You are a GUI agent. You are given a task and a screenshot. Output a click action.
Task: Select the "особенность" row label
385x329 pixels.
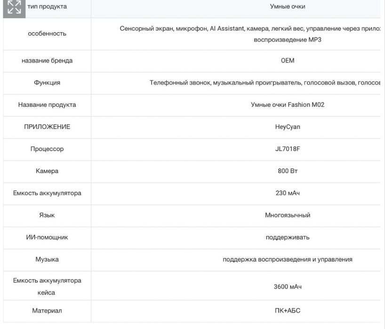tap(47, 33)
